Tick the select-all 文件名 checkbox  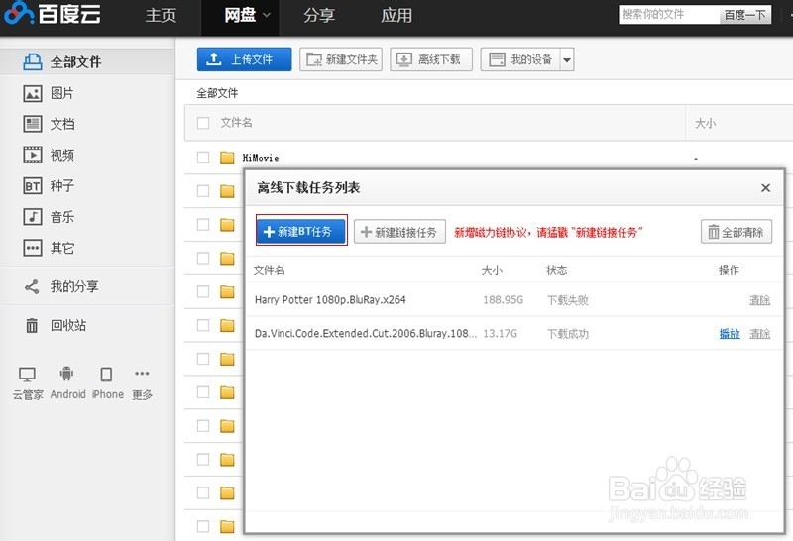point(203,123)
